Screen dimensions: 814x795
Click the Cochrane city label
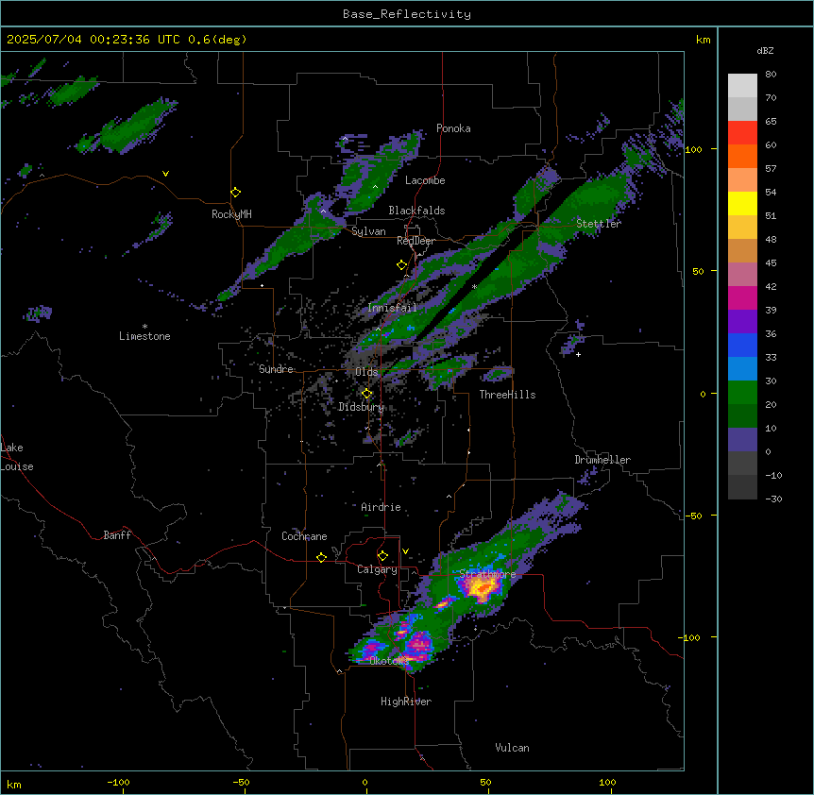304,536
